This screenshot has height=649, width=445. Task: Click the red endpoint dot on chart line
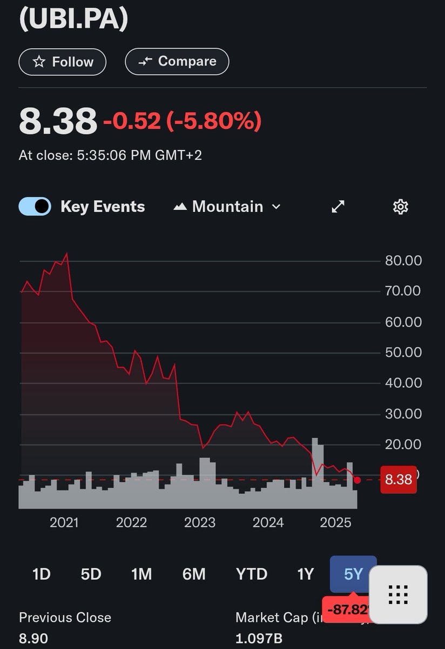click(357, 480)
